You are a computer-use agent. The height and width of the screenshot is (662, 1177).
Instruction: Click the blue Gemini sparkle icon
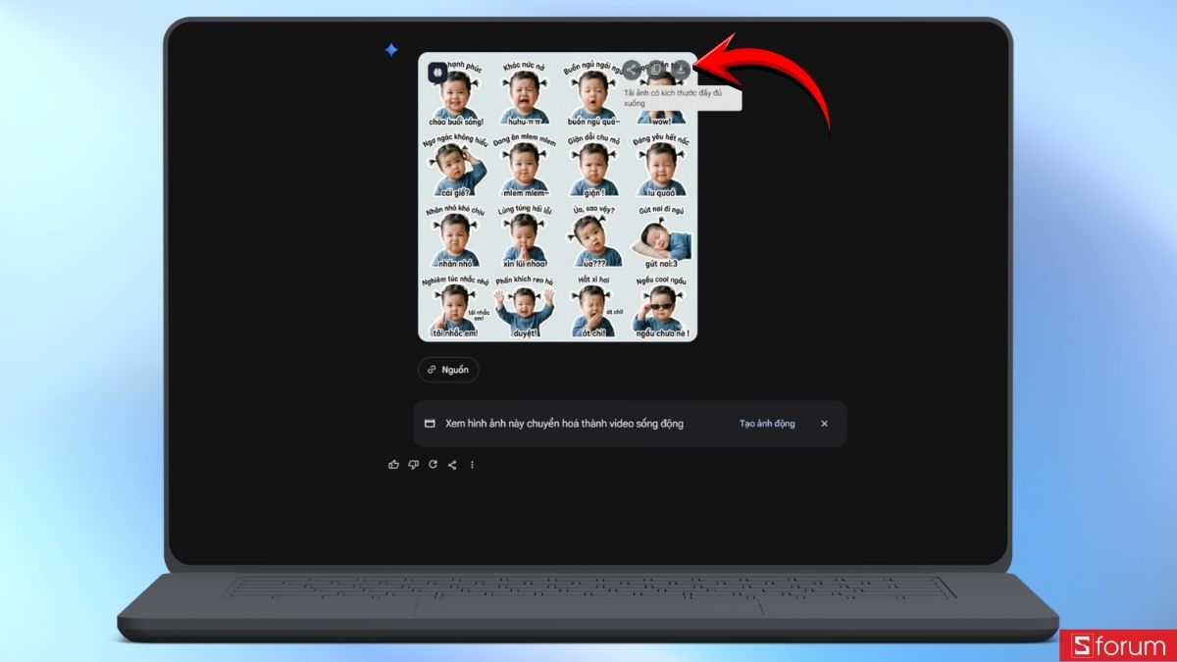391,50
